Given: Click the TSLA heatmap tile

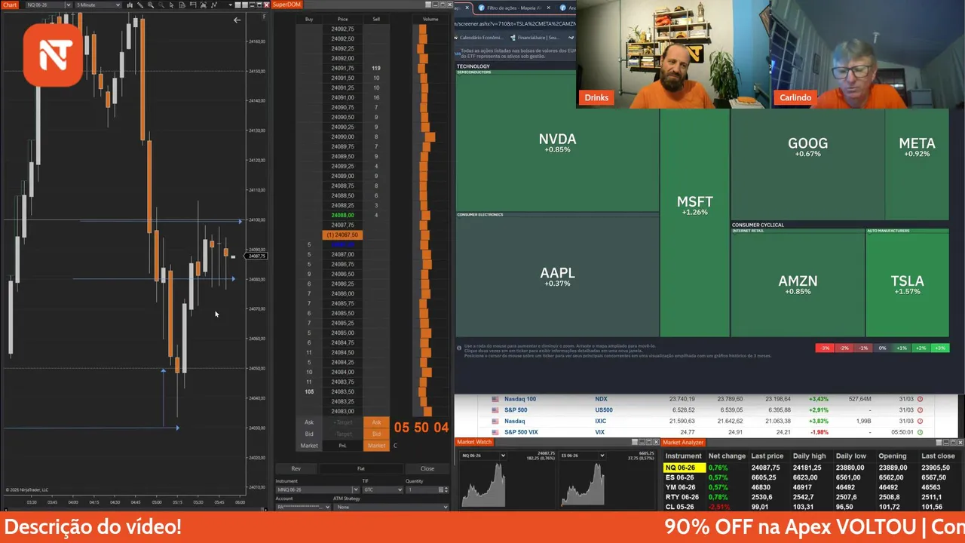Looking at the screenshot, I should point(907,284).
